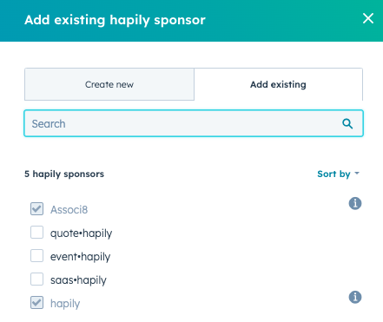This screenshot has width=383, height=322.
Task: Tick the quote•hapily checkbox
Action: 36,233
